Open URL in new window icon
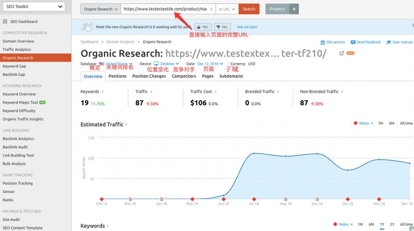 (x=342, y=53)
